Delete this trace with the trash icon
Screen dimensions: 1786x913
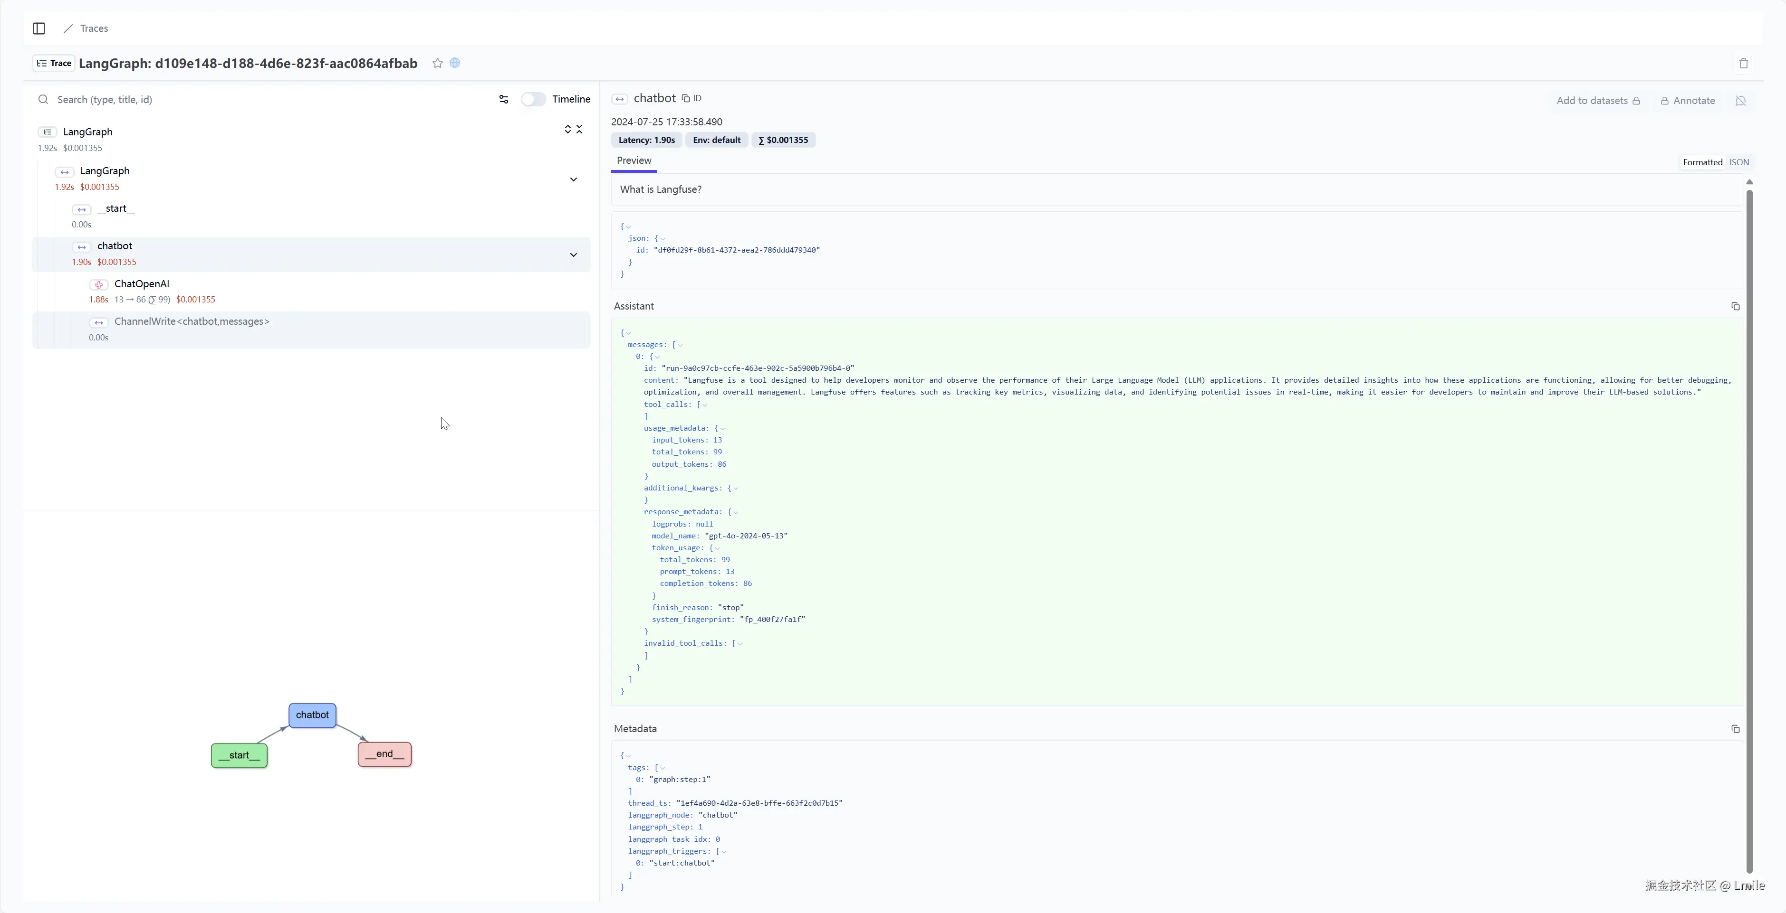(x=1744, y=63)
